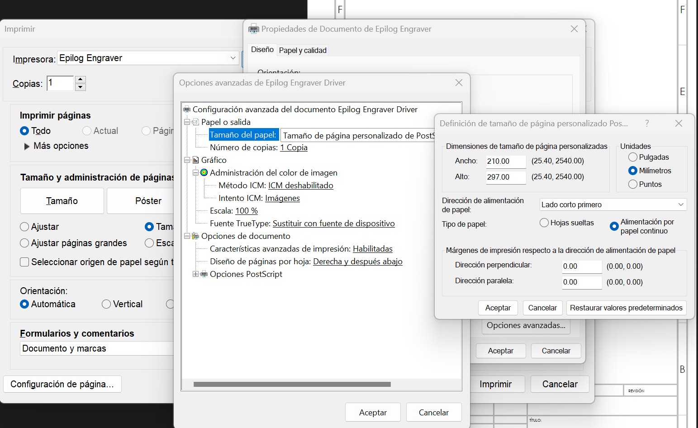This screenshot has height=428, width=698.
Task: Collapse the Gráfico tree node
Action: point(187,160)
